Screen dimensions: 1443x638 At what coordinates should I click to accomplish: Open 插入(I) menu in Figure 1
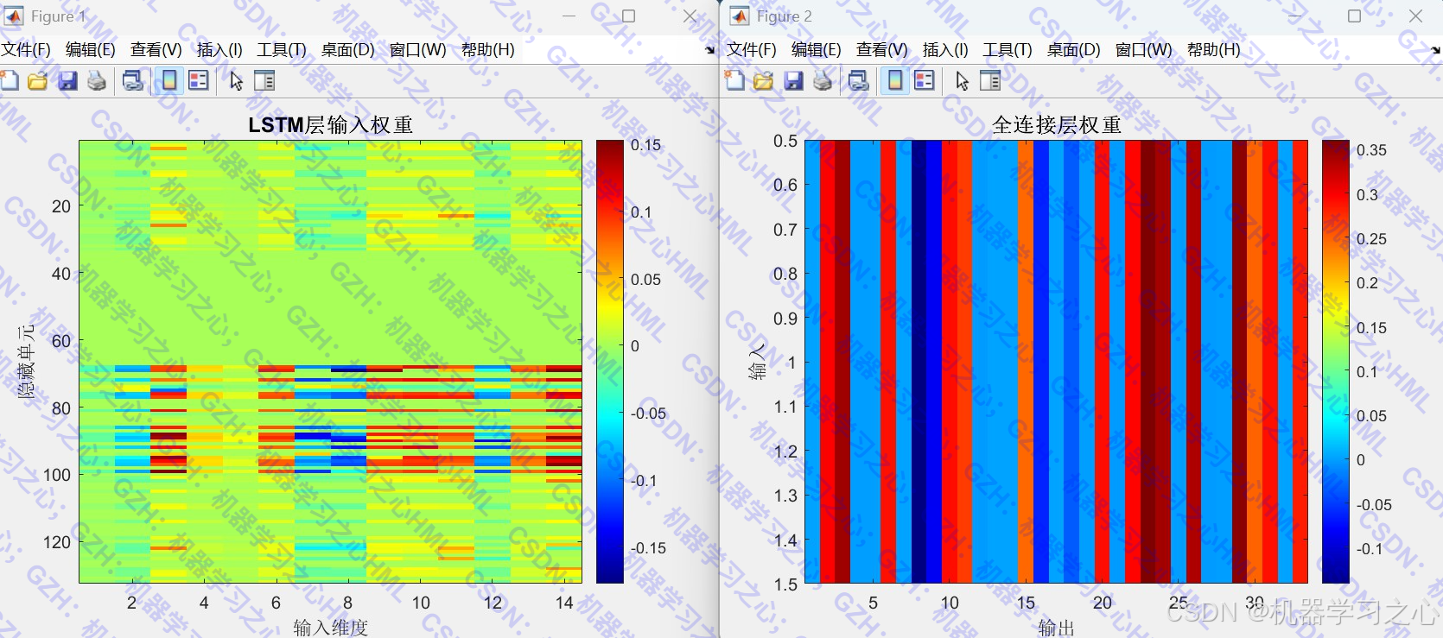click(x=219, y=50)
